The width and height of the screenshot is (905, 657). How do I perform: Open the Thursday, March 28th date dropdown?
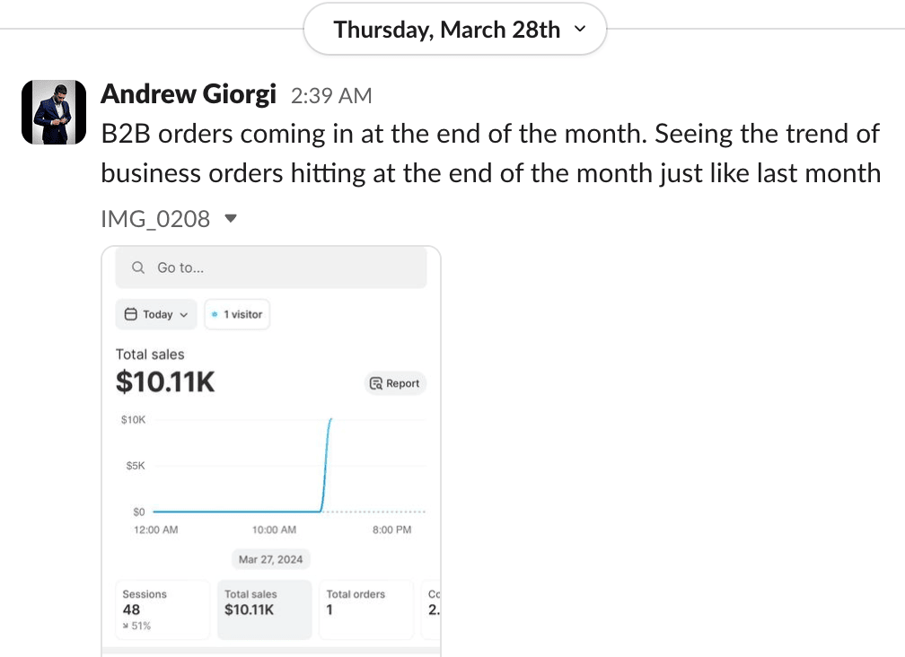click(455, 31)
